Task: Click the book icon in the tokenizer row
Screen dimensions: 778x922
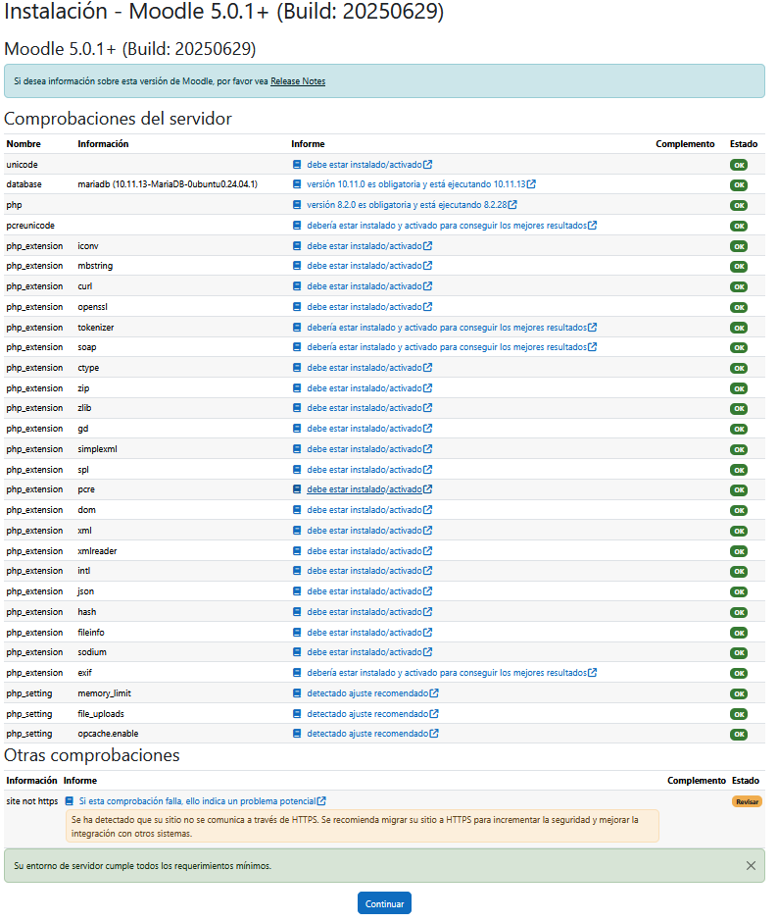Action: [297, 328]
